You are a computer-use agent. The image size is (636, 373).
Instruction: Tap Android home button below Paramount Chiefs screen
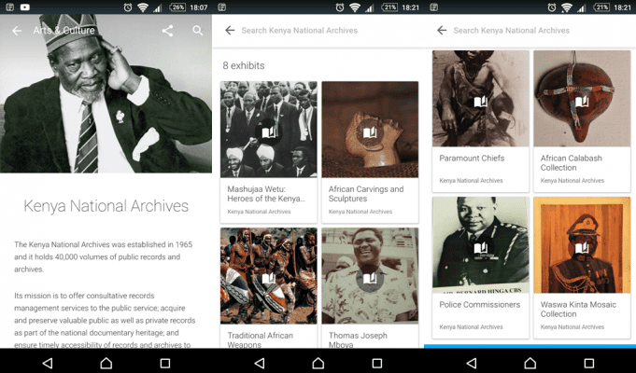[530, 363]
